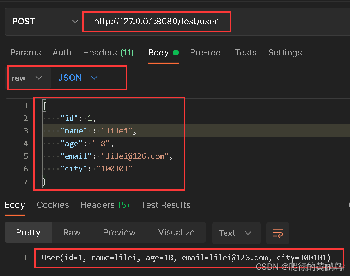Select the Pretty view button

click(x=28, y=233)
